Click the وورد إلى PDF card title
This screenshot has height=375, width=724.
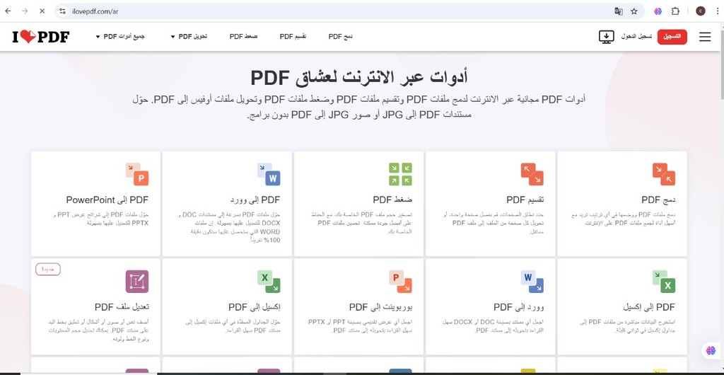[x=518, y=307]
